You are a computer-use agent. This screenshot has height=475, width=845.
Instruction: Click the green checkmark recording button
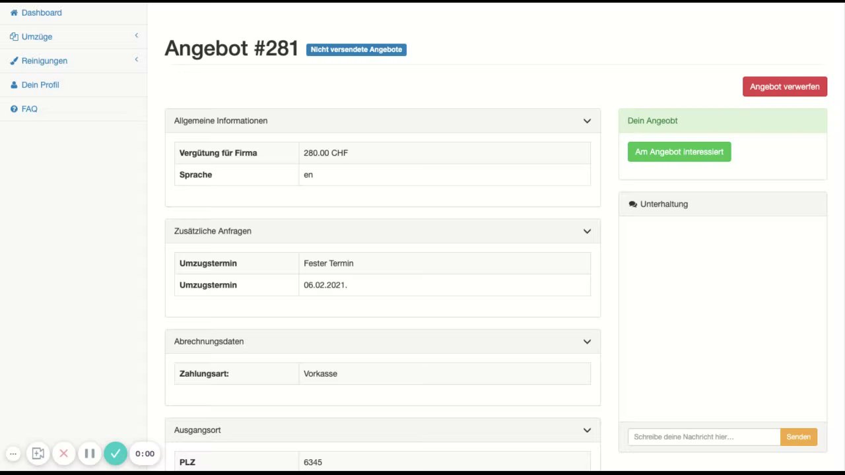(116, 453)
